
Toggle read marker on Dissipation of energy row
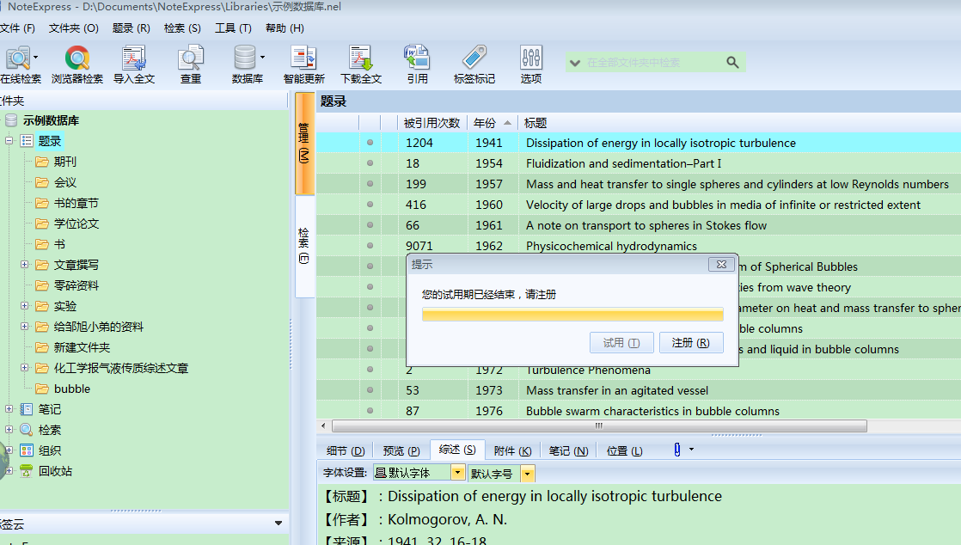click(x=370, y=142)
